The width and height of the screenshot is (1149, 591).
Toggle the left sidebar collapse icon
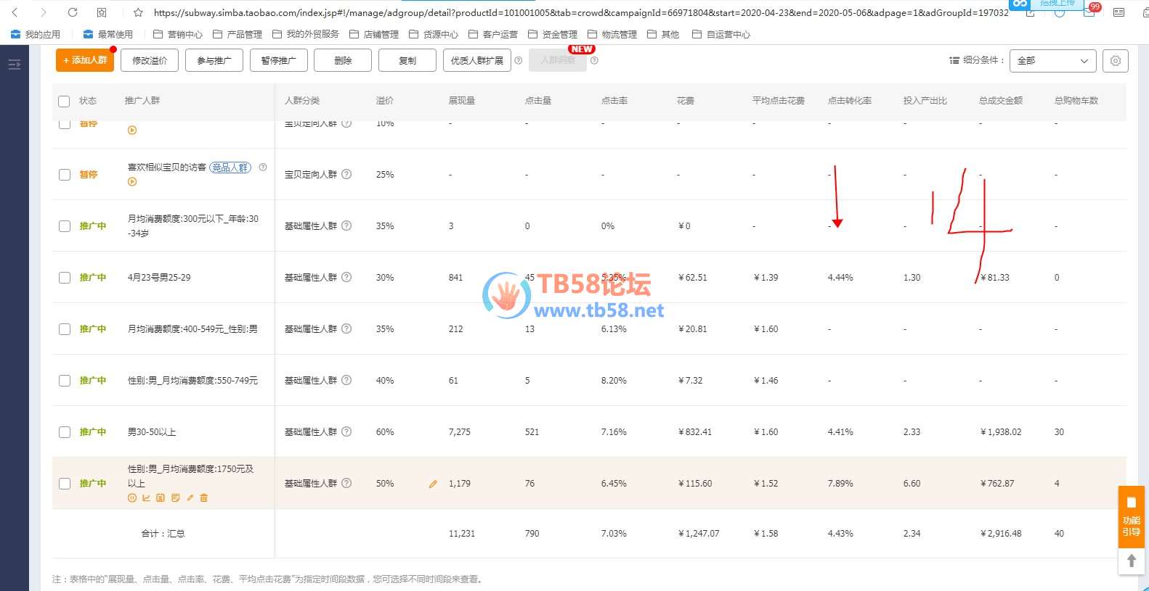pos(14,65)
